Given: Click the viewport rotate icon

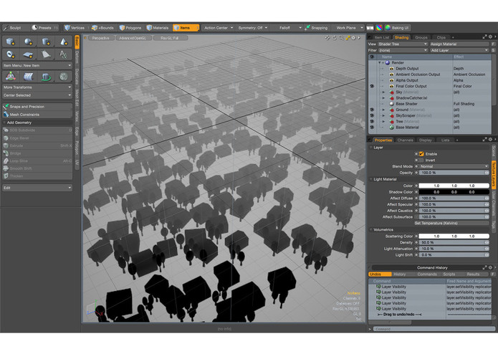Looking at the screenshot, I should [335, 38].
